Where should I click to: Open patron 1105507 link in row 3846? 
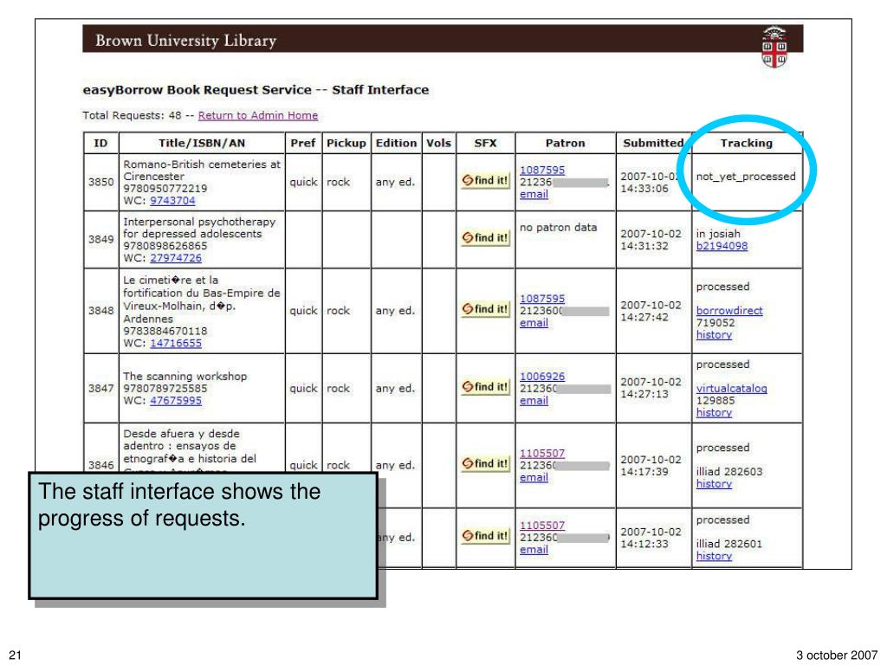click(x=542, y=454)
